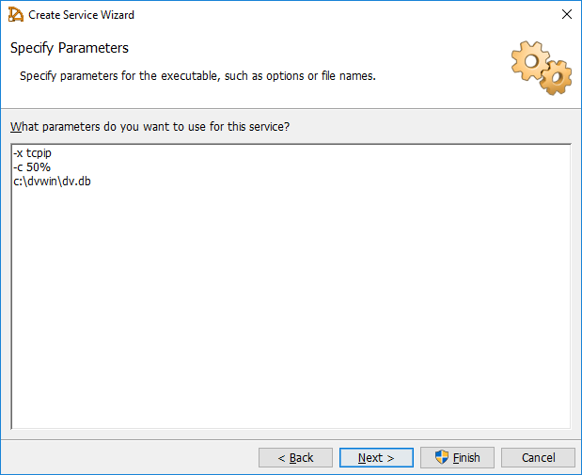Click the Create Service Wizard title bar icon
Viewport: 582px width, 475px height.
[15, 14]
